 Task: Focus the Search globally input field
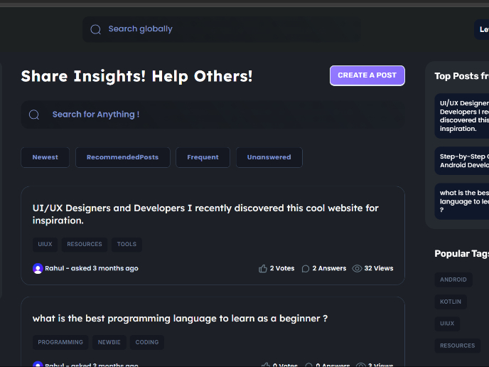[227, 29]
